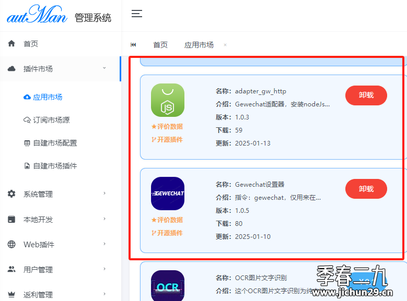Click the icon beside 订阅市场源
Image resolution: width=407 pixels, height=301 pixels.
[27, 120]
